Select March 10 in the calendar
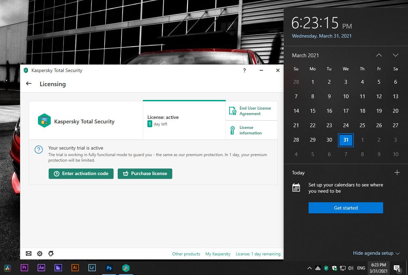This screenshot has width=408, height=275. (346, 96)
